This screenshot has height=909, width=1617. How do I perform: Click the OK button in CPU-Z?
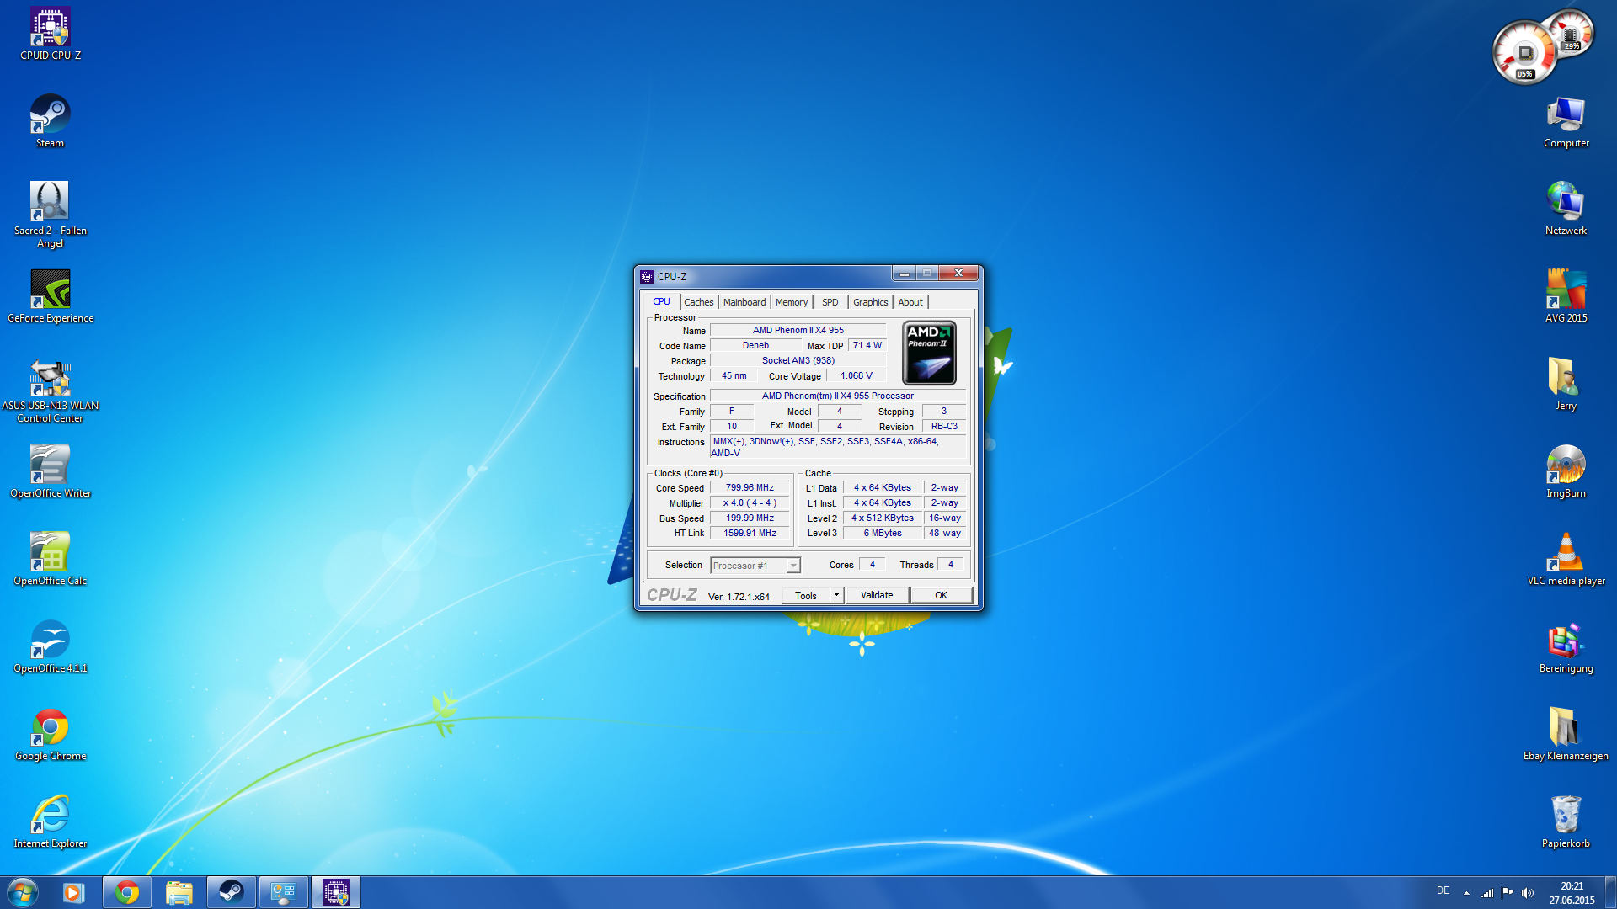pos(941,595)
